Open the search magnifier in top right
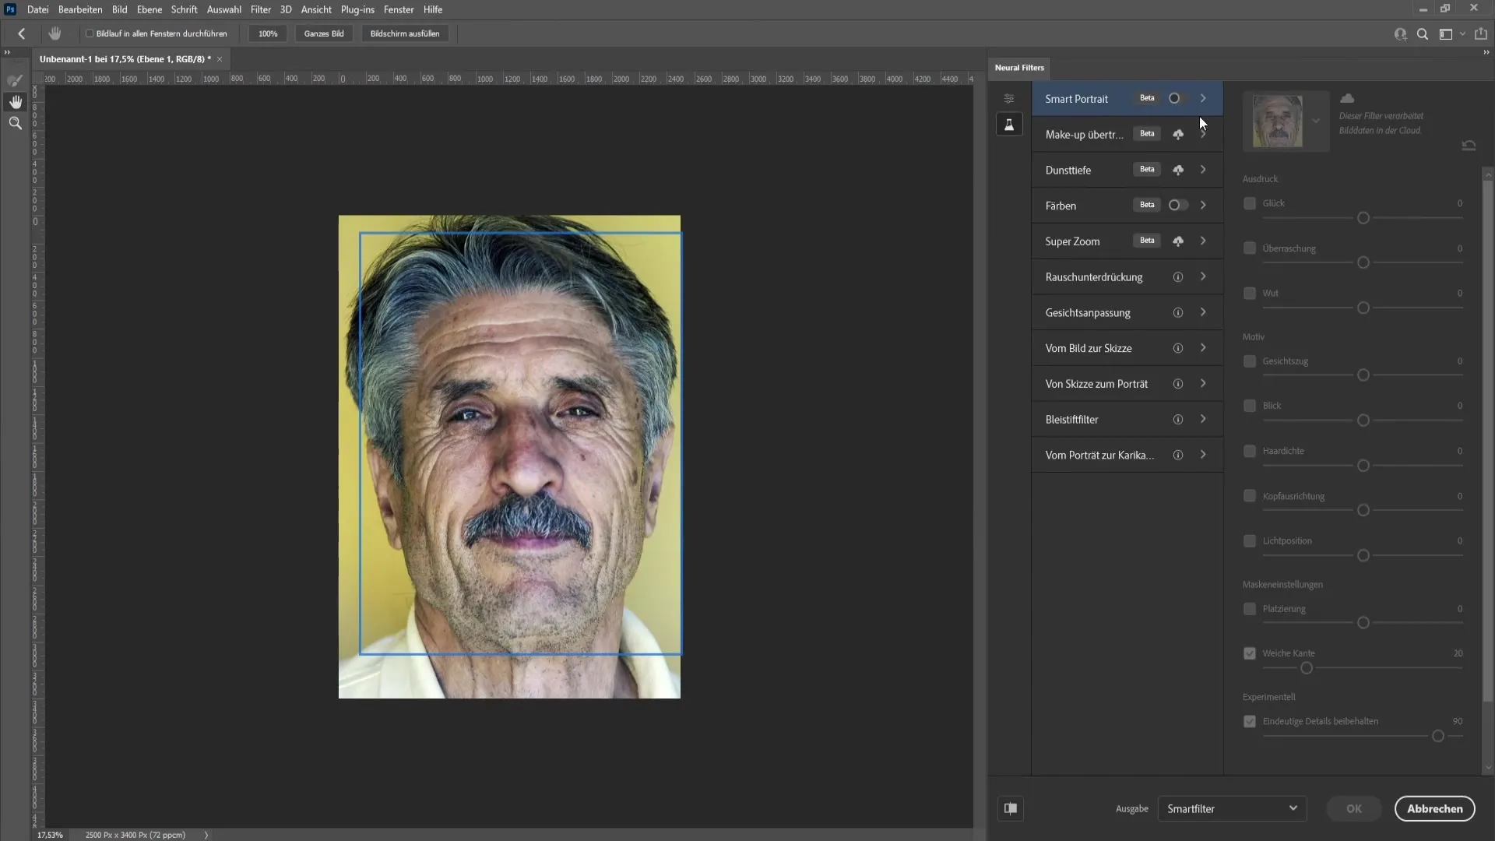This screenshot has height=841, width=1495. pyautogui.click(x=1423, y=34)
